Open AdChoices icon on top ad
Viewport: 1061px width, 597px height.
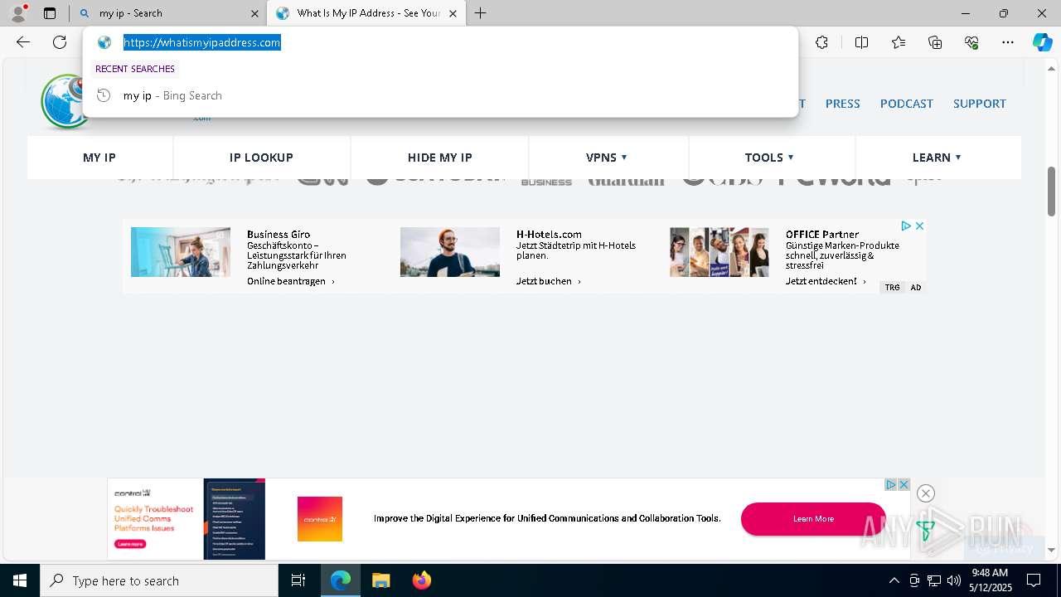point(906,226)
